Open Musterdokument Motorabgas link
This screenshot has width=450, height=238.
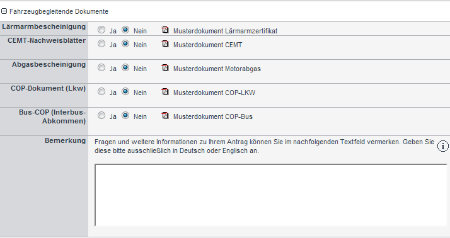[x=217, y=69]
